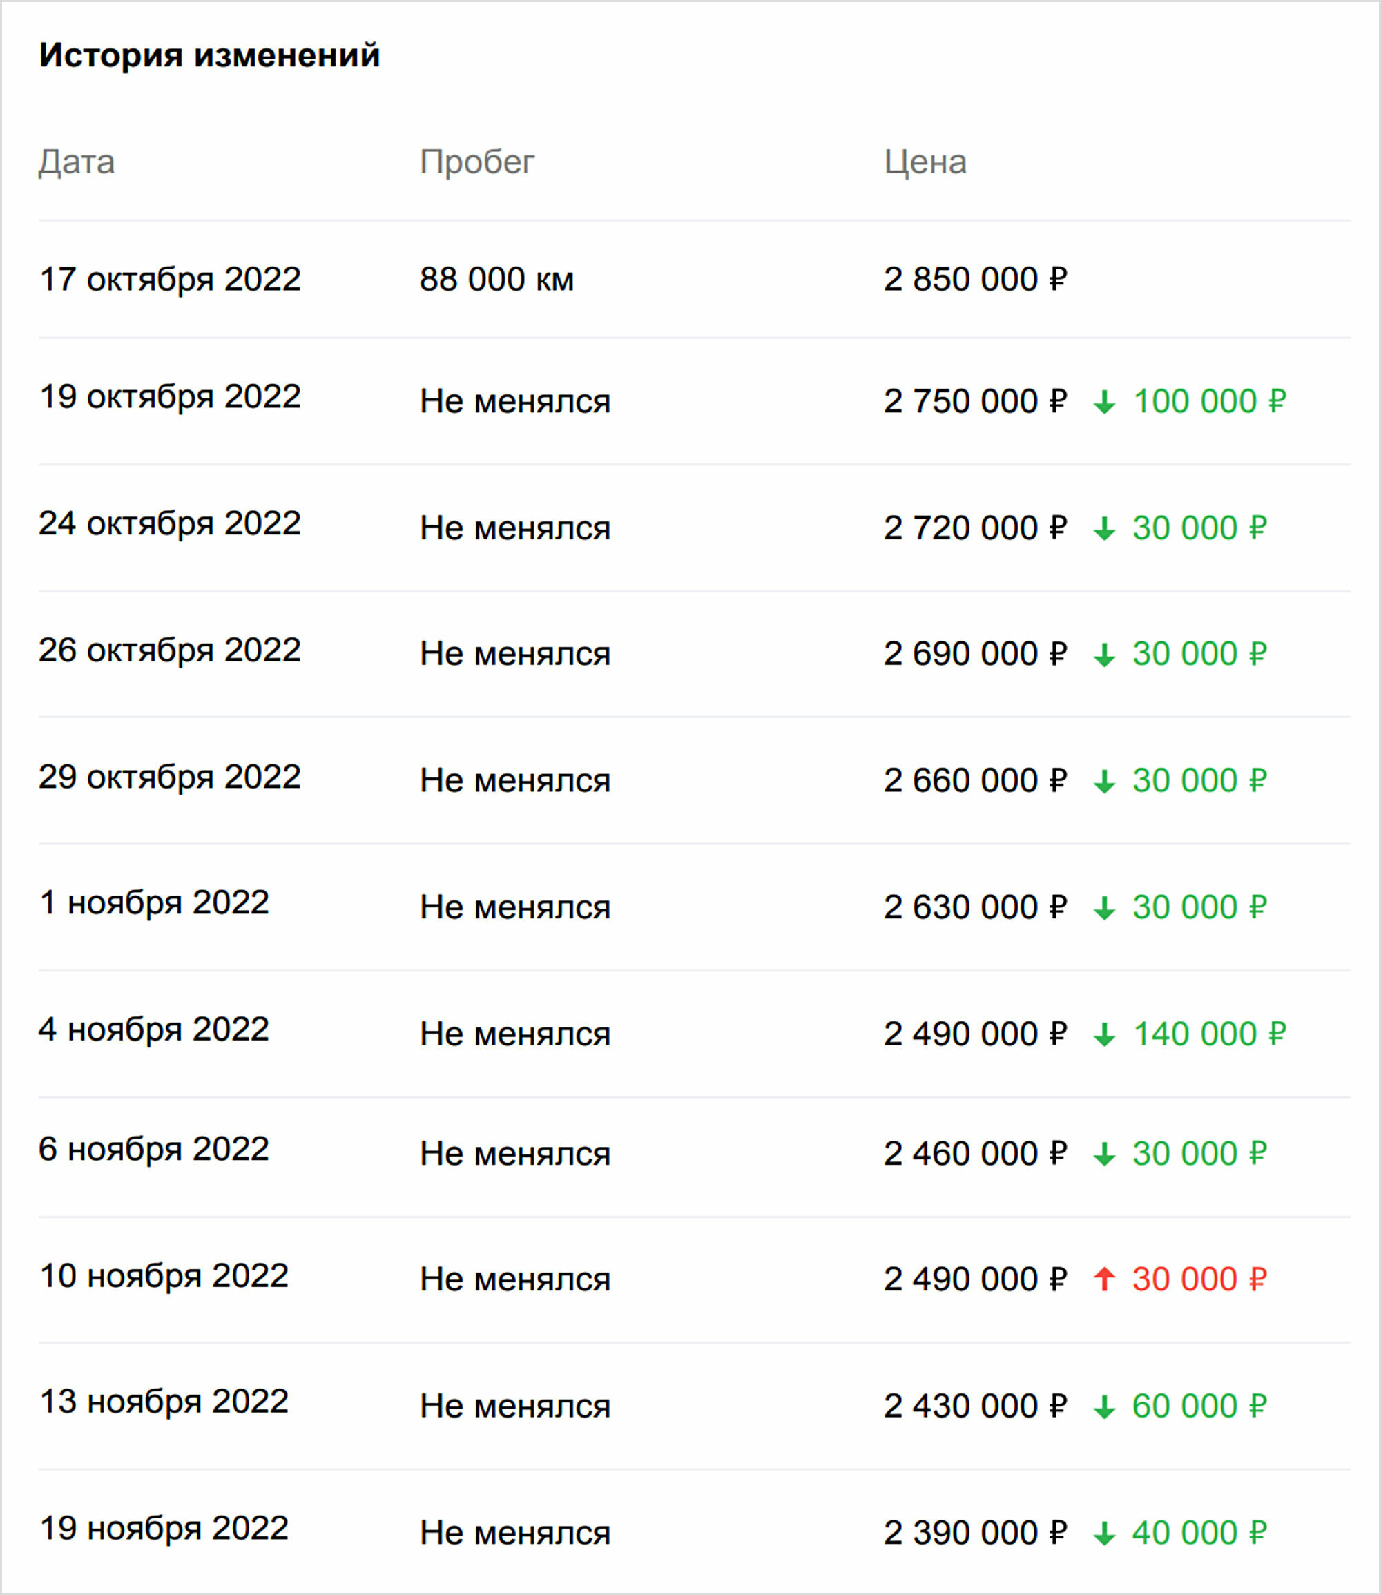Click the down arrow in 24 октября row
Screen dimensions: 1381x1595
click(x=1104, y=529)
